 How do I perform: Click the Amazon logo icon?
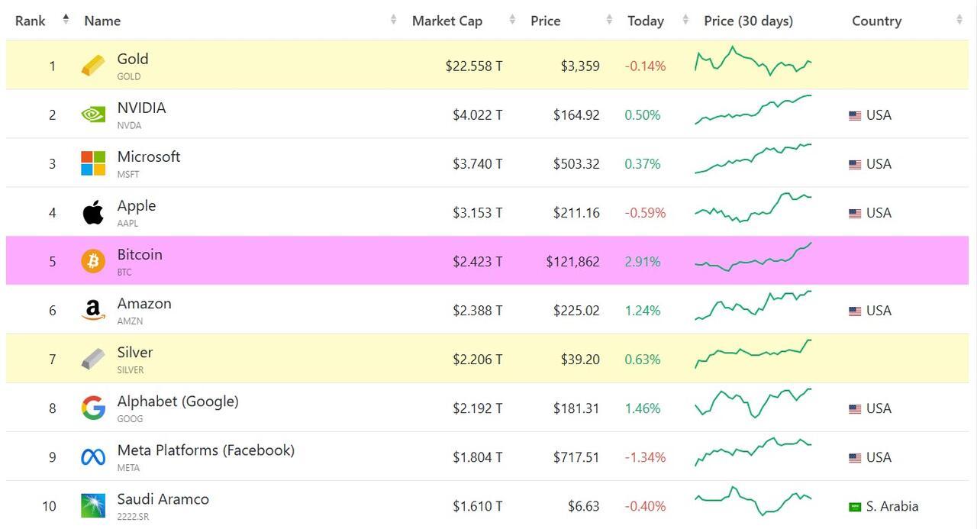pos(93,310)
